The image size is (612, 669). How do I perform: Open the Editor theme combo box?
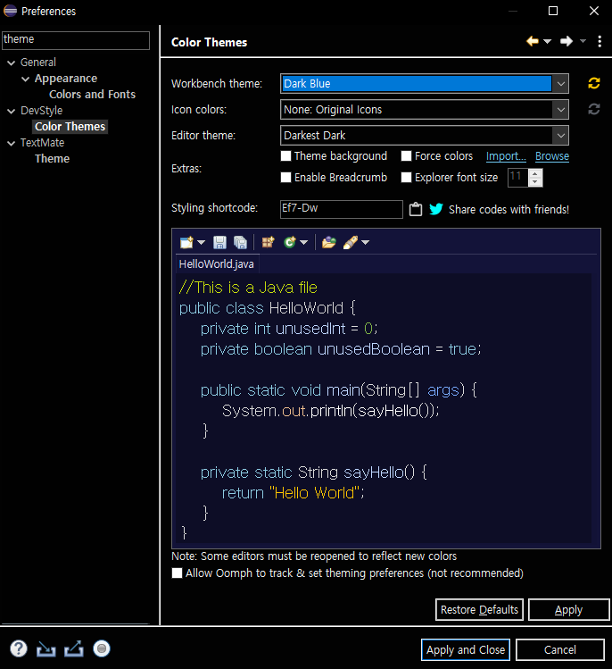[425, 135]
